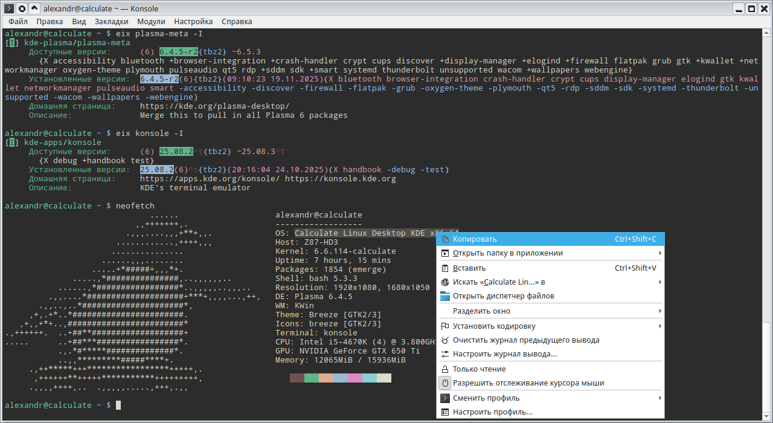Toggle the Только чтение read-only option
This screenshot has width=773, height=423.
(x=479, y=369)
